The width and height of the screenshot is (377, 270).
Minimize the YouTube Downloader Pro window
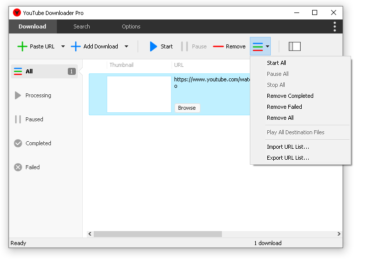pyautogui.click(x=297, y=13)
